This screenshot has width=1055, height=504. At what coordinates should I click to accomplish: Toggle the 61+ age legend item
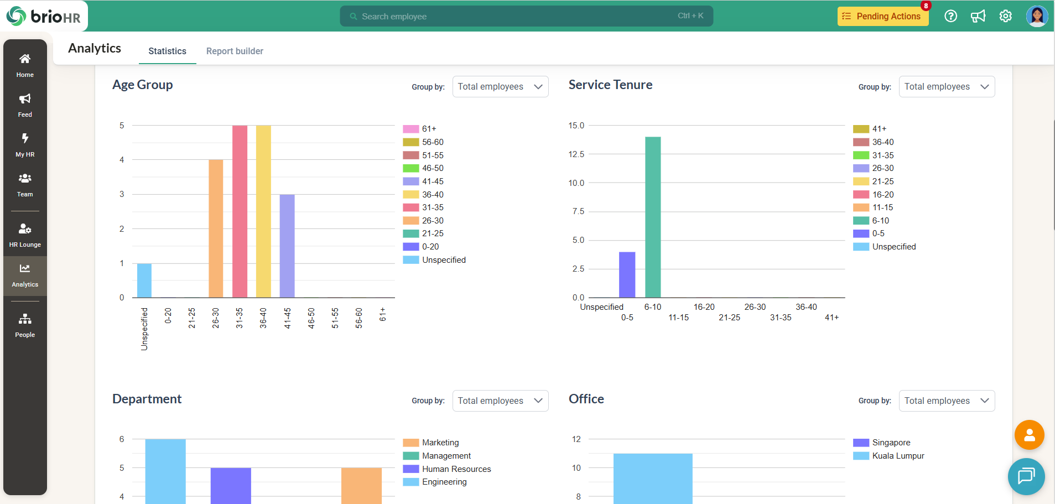(420, 129)
